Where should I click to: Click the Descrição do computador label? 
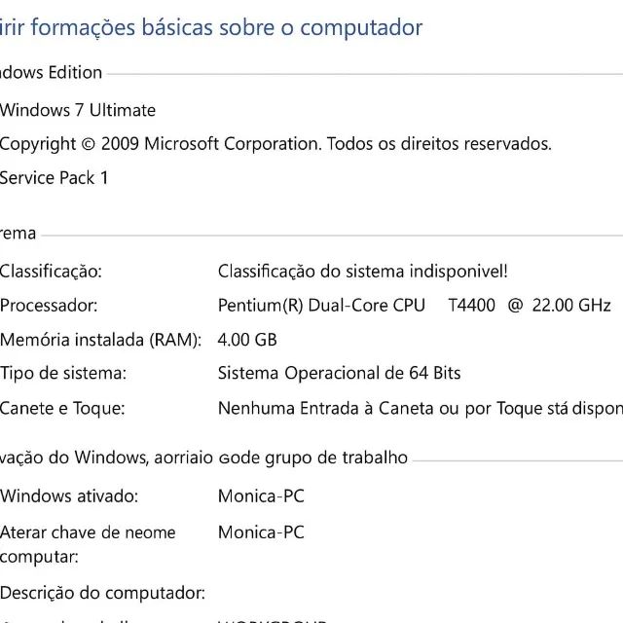102,592
